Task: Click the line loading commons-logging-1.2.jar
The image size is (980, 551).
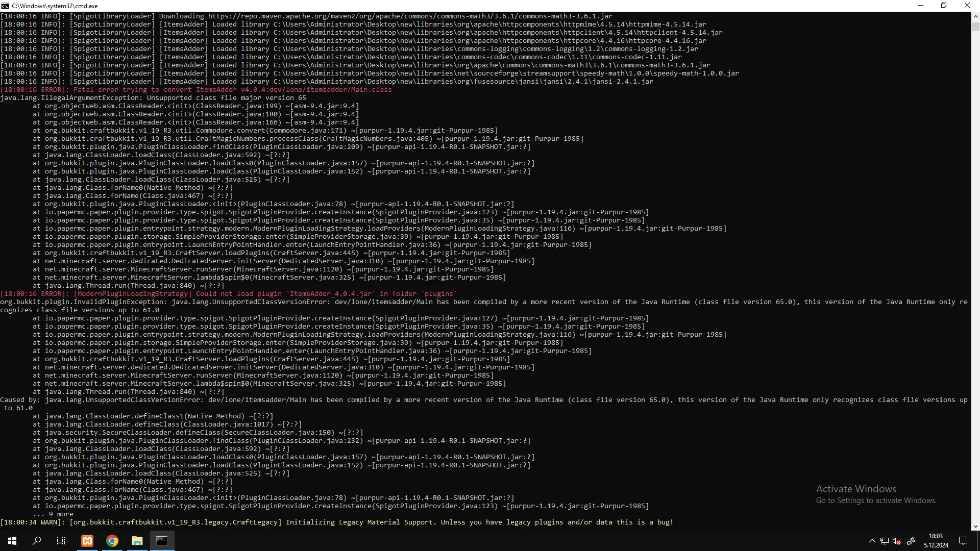Action: tap(349, 48)
